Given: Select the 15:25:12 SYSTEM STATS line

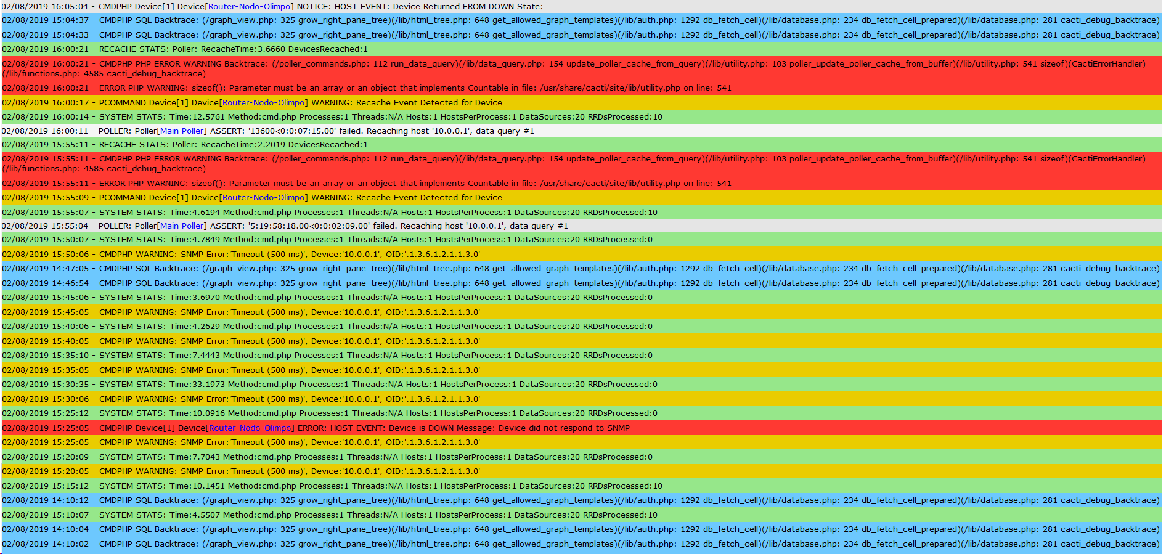Looking at the screenshot, I should click(582, 413).
